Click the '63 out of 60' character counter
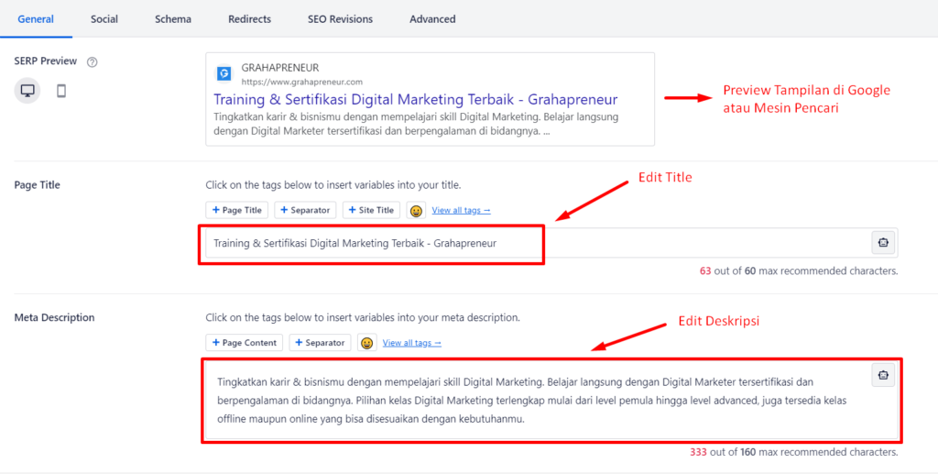 pyautogui.click(x=799, y=270)
